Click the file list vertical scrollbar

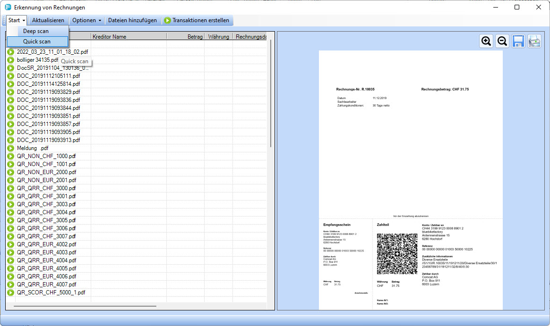point(270,94)
